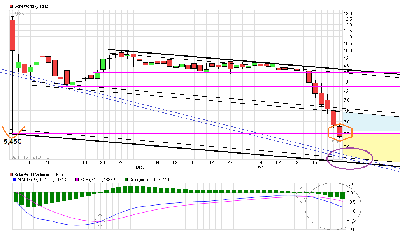The height and width of the screenshot is (235, 400).
Task: Click the 13. date axis label
Action: (67, 162)
